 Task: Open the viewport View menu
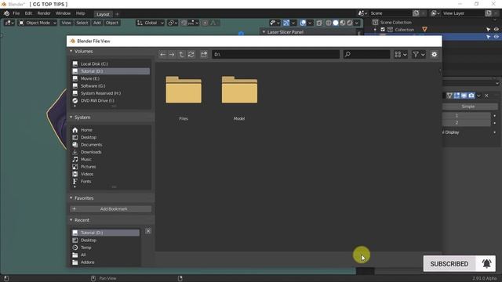[66, 23]
